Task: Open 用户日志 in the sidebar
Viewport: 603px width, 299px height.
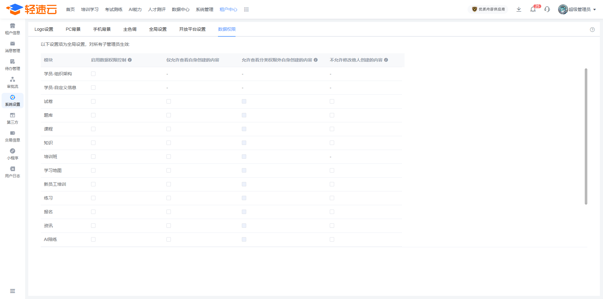Action: point(13,172)
